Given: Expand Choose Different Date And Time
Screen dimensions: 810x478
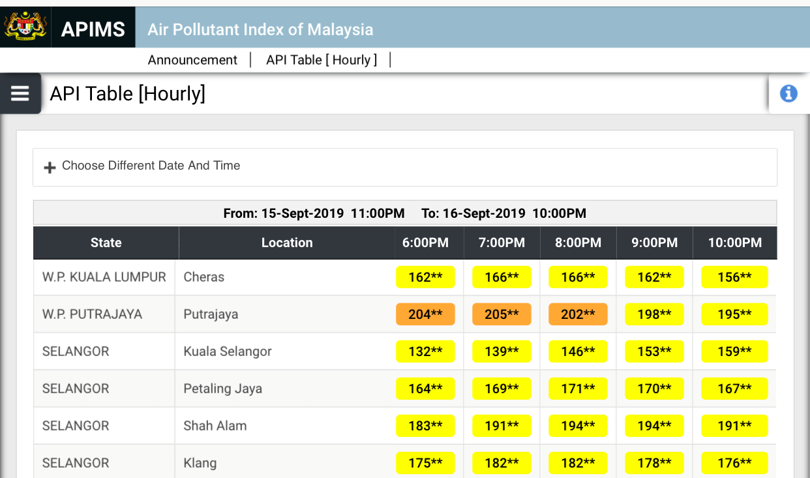Looking at the screenshot, I should pos(151,166).
